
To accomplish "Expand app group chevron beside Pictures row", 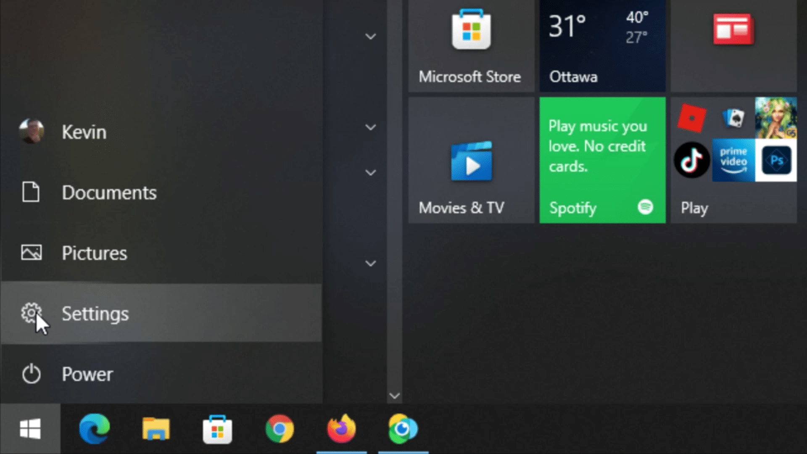I will pyautogui.click(x=370, y=263).
